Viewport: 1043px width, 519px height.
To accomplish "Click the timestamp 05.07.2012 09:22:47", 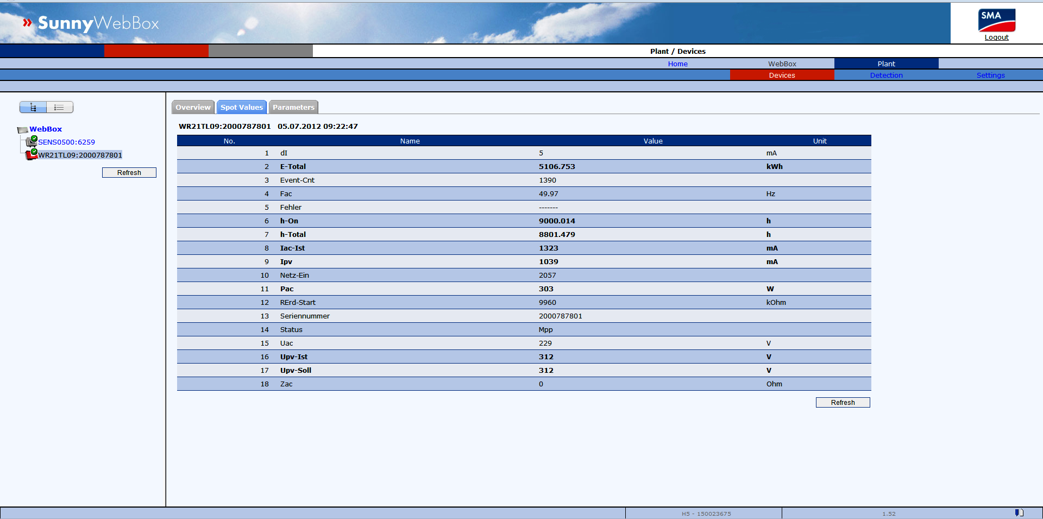I will [x=318, y=127].
